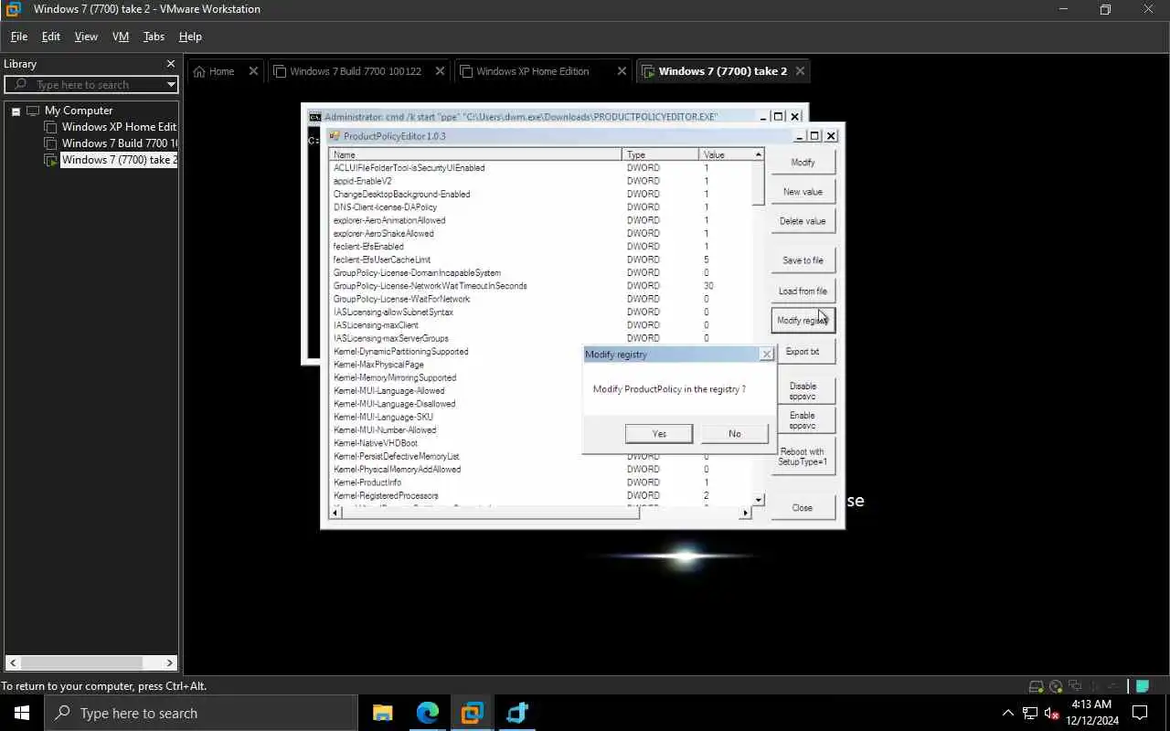Click the Load from file button
This screenshot has height=731, width=1170.
pos(803,291)
